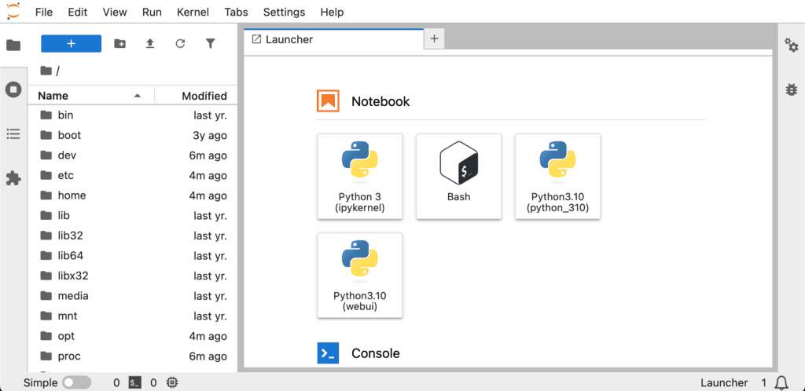Screen dimensions: 805x391
Task: Add new tab with plus button
Action: click(x=434, y=38)
